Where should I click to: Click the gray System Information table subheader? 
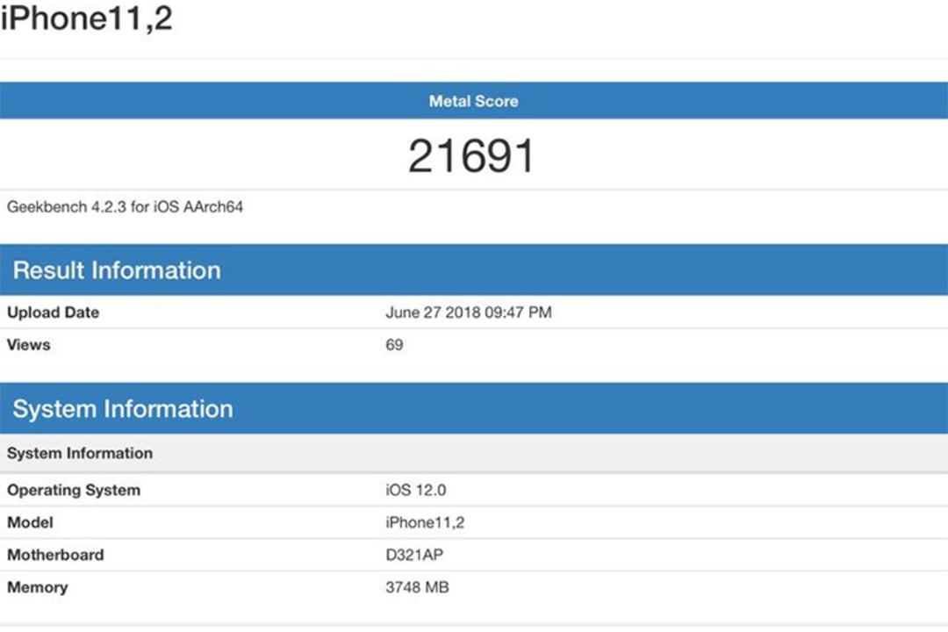(474, 453)
